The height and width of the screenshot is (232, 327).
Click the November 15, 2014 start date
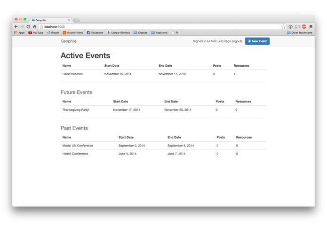(x=118, y=74)
